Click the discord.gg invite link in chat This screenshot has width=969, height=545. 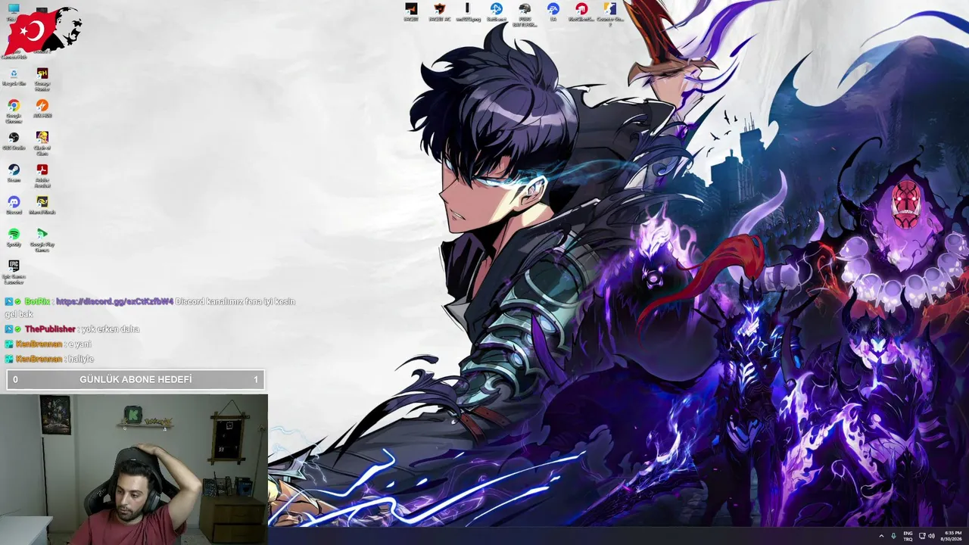[x=114, y=301]
